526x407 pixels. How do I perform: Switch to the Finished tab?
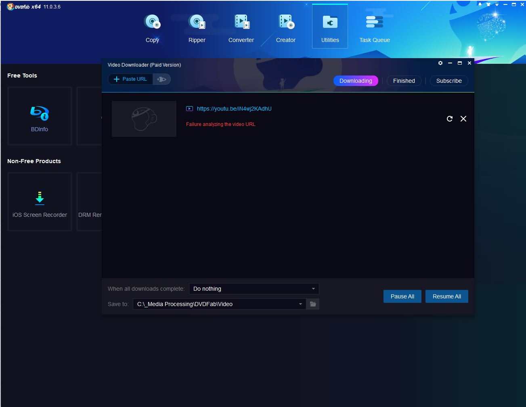[404, 81]
